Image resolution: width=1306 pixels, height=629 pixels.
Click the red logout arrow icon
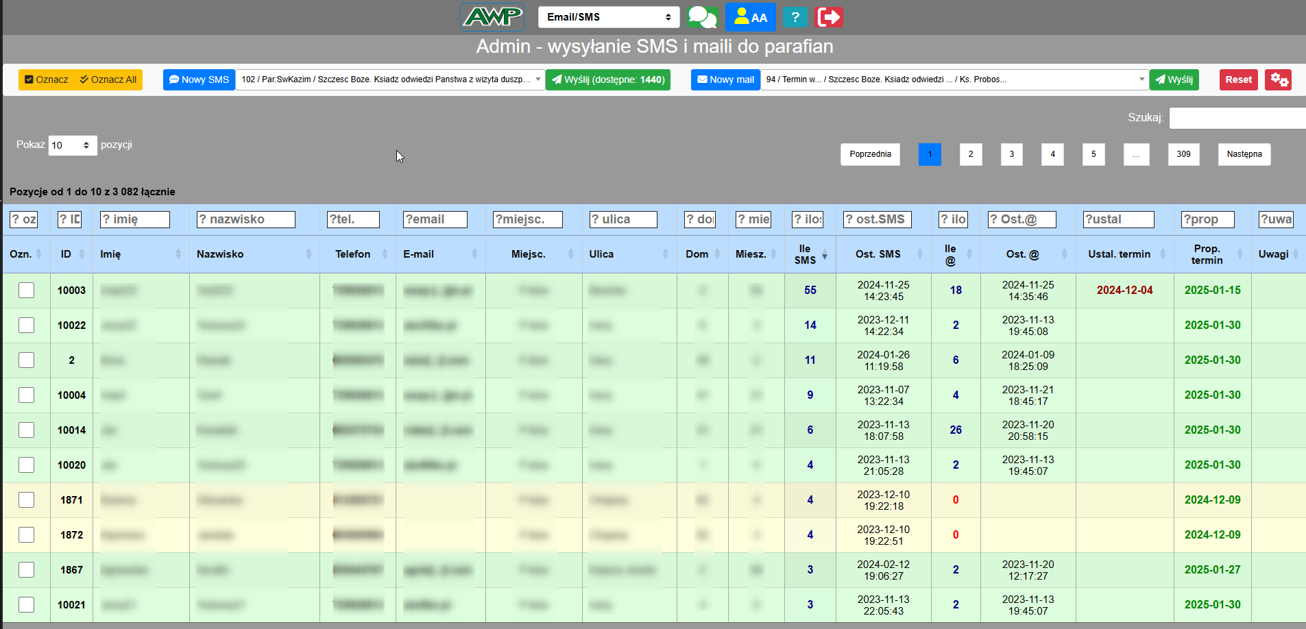[829, 17]
